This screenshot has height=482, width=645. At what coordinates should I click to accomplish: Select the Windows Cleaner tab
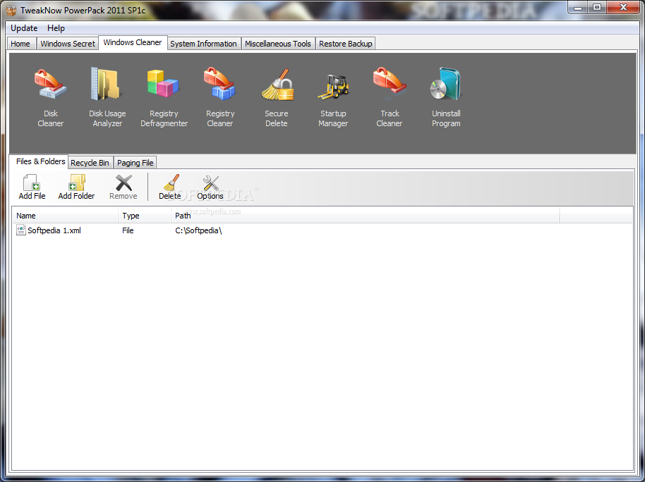(x=133, y=43)
